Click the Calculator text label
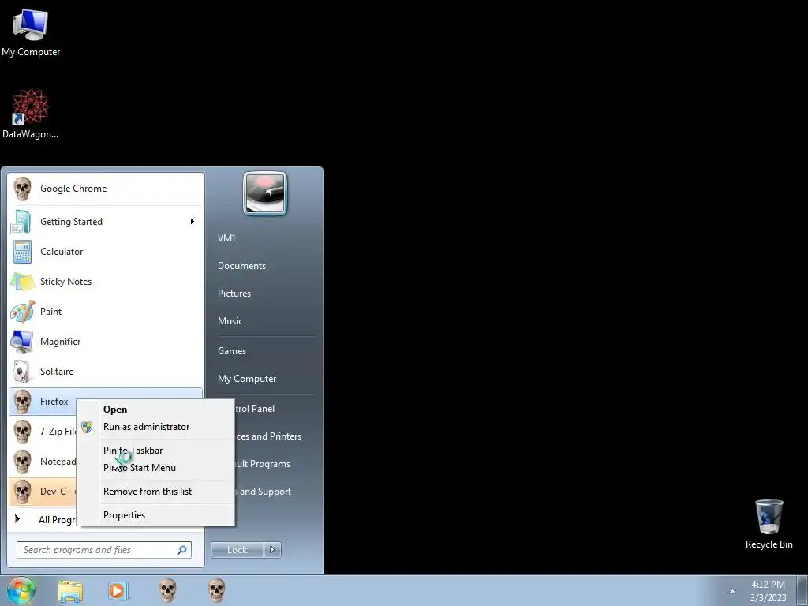 coord(62,252)
